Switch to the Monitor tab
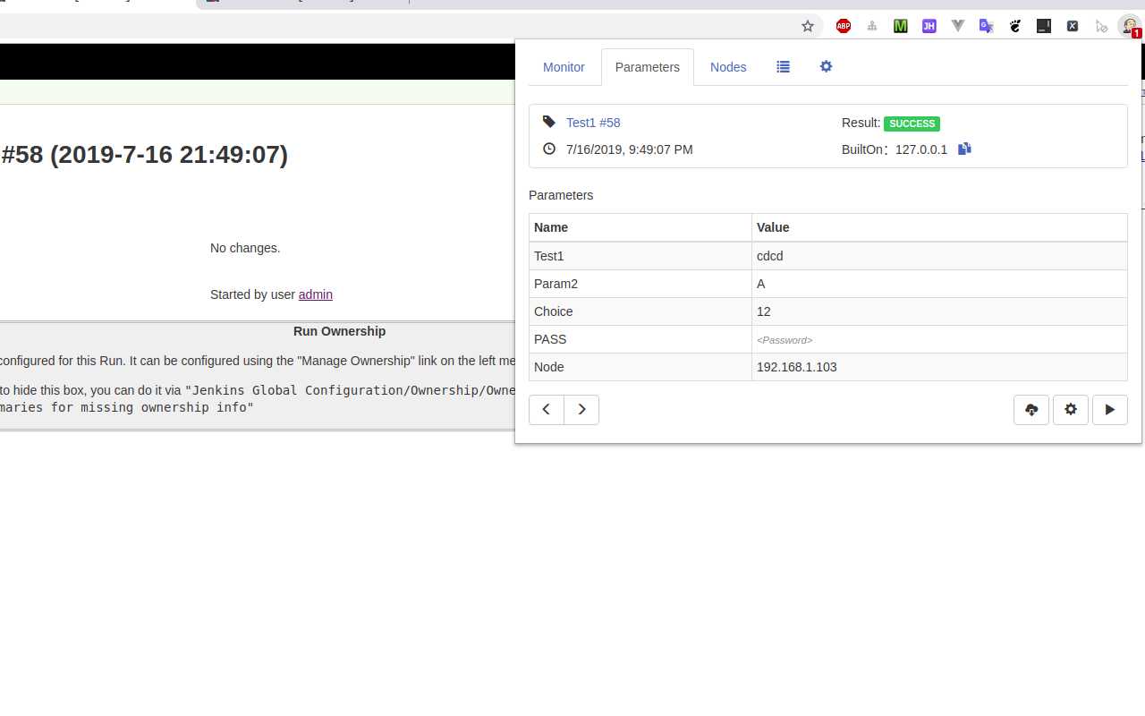This screenshot has height=716, width=1145. click(x=564, y=67)
